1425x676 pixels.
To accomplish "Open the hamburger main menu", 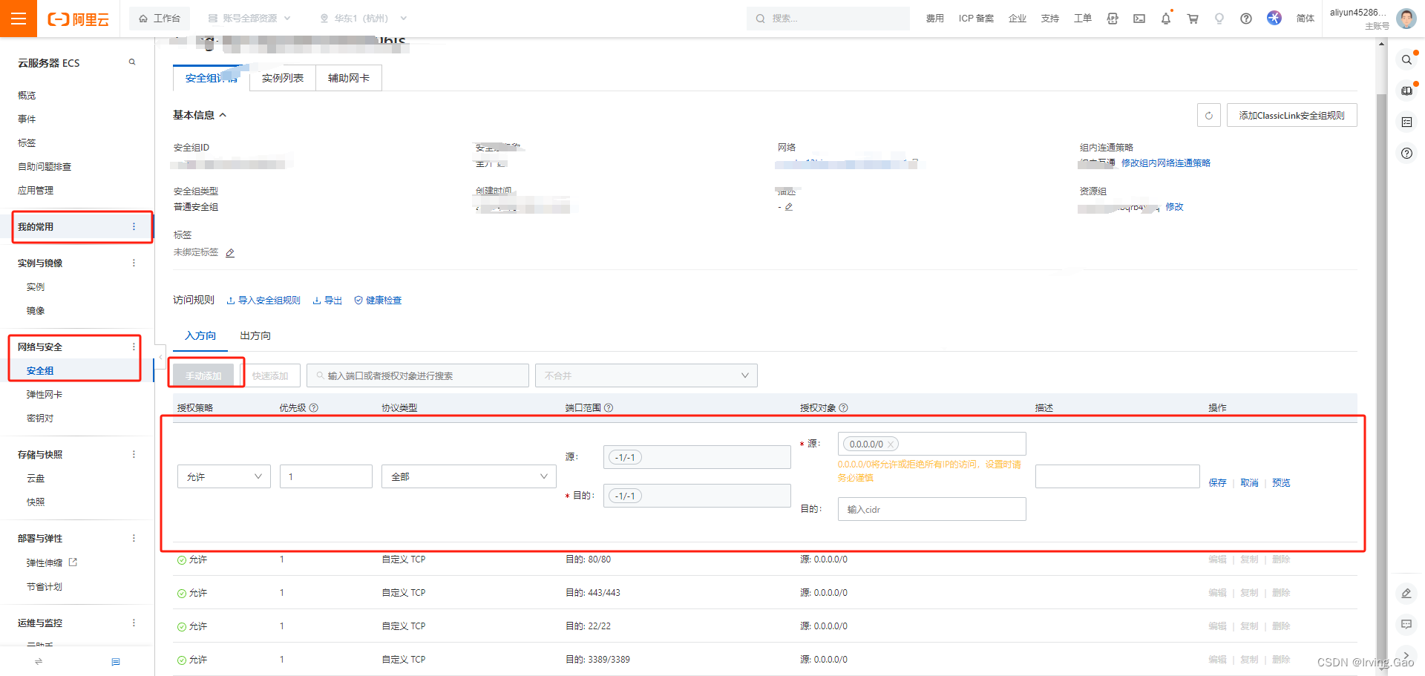I will [x=19, y=19].
